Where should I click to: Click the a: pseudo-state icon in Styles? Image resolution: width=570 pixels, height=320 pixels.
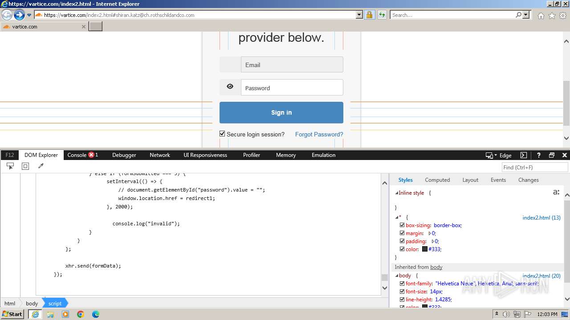pos(556,192)
